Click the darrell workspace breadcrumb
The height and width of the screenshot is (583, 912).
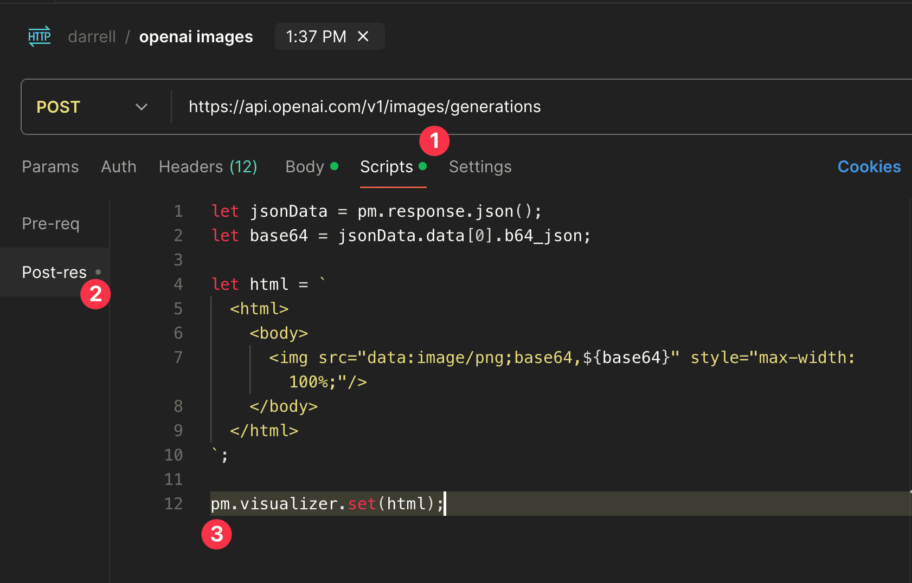coord(92,36)
